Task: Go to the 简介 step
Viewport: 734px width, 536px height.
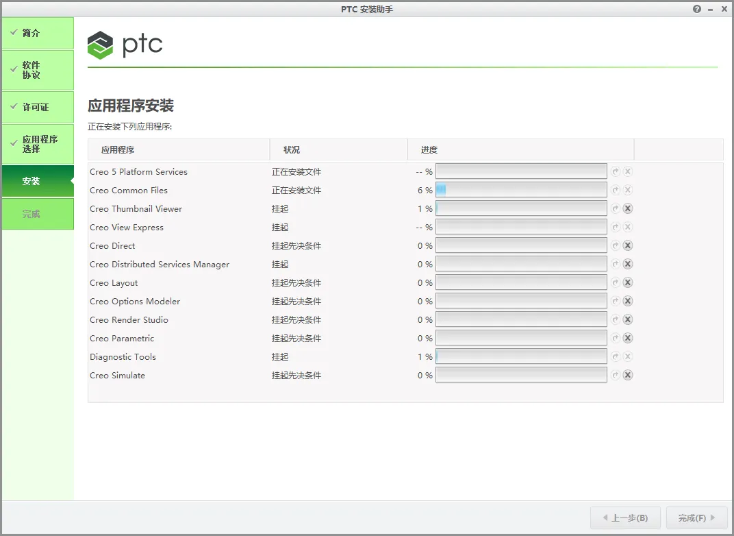Action: (x=38, y=33)
